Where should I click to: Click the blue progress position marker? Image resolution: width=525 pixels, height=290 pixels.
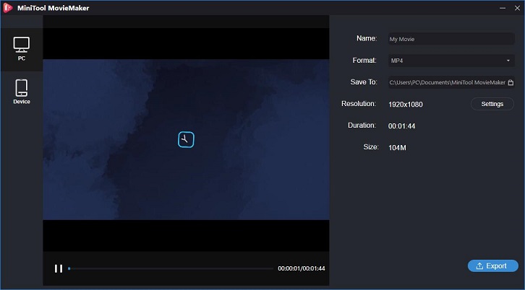pyautogui.click(x=69, y=268)
